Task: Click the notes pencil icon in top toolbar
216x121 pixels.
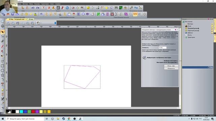Action: pyautogui.click(x=43, y=8)
